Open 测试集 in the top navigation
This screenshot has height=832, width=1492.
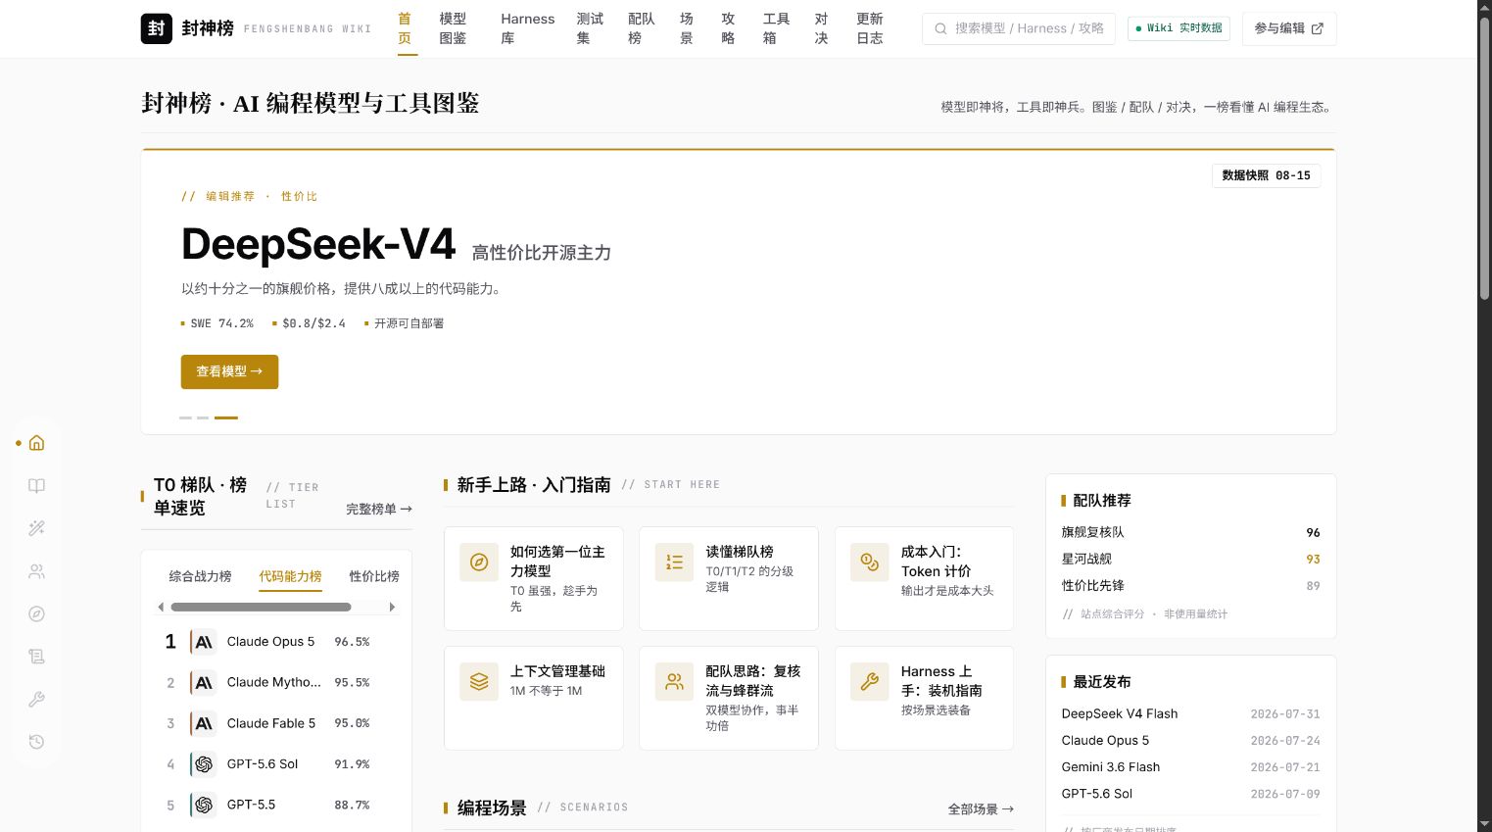pyautogui.click(x=590, y=28)
